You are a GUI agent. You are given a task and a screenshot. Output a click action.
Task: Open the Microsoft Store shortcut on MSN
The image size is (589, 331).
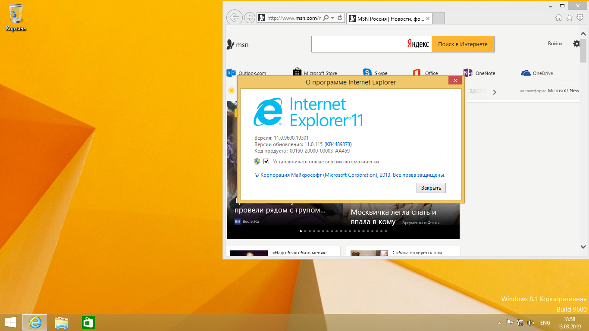pos(315,73)
